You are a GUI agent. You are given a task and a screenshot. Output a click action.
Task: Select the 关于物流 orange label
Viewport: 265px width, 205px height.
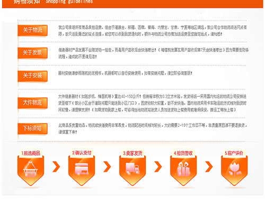point(32,30)
